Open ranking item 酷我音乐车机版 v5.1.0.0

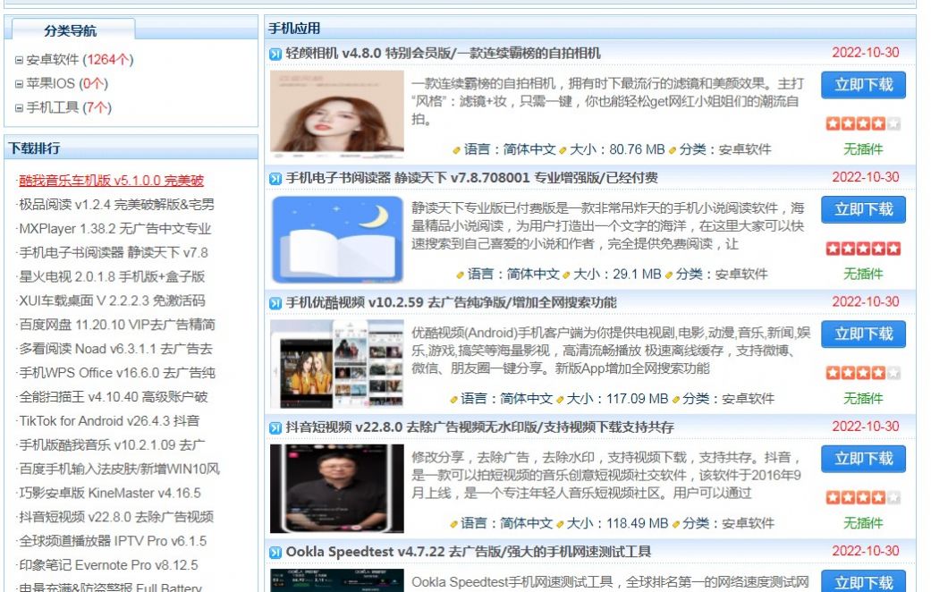pos(111,181)
